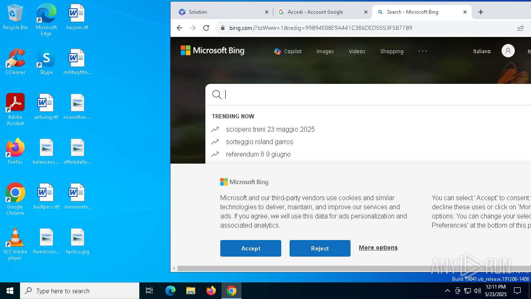531x299 pixels.
Task: Show hidden system tray icons
Action: [447, 291]
